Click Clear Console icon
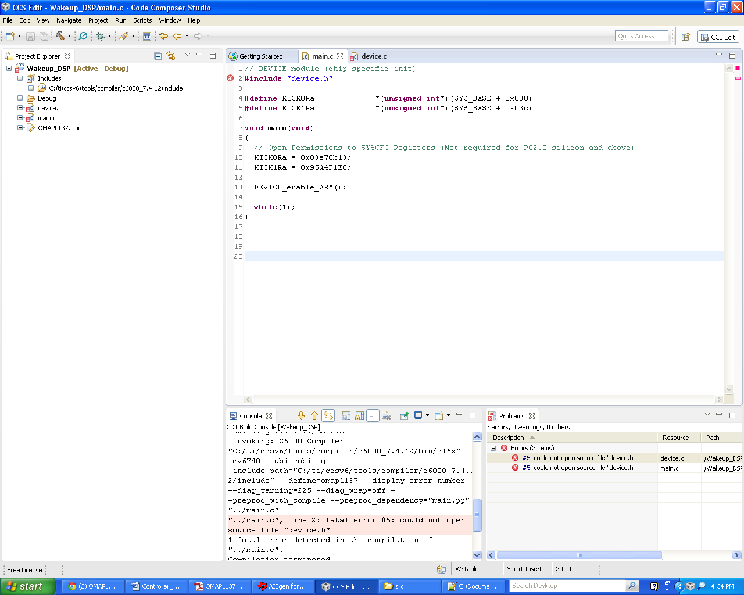The height and width of the screenshot is (595, 744). [x=387, y=415]
